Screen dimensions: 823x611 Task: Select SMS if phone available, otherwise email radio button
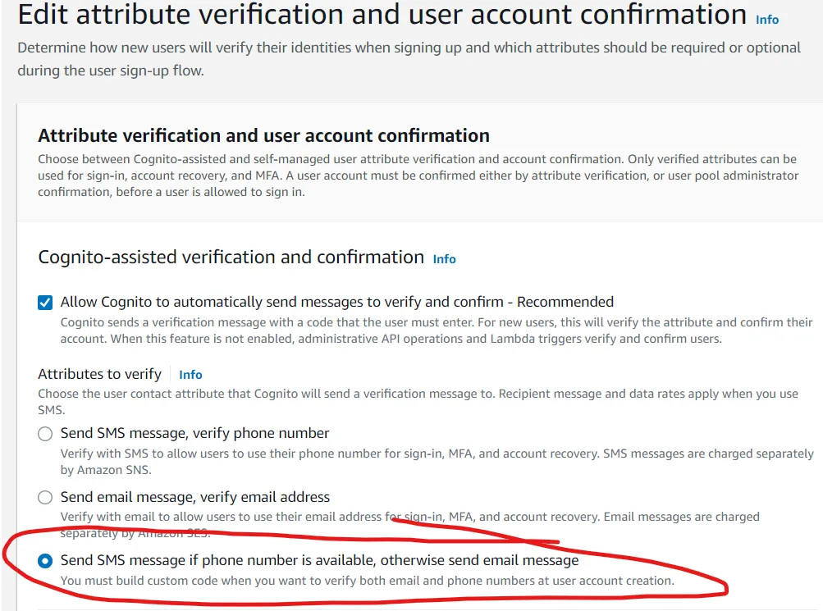[46, 561]
